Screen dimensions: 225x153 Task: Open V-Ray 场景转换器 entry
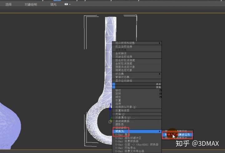click(137, 141)
